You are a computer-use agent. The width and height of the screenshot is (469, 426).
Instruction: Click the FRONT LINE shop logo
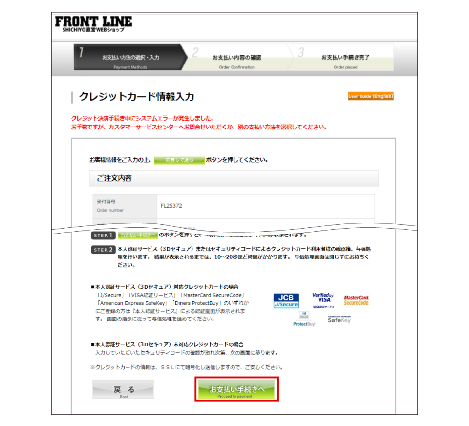[93, 24]
